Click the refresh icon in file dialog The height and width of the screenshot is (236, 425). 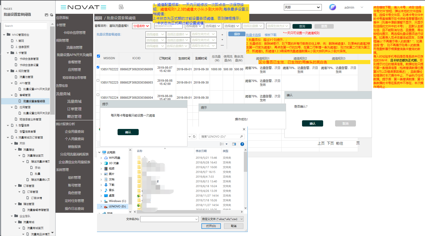[x=194, y=137]
